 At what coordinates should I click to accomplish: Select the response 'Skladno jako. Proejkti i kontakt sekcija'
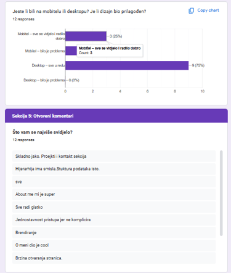(114, 157)
